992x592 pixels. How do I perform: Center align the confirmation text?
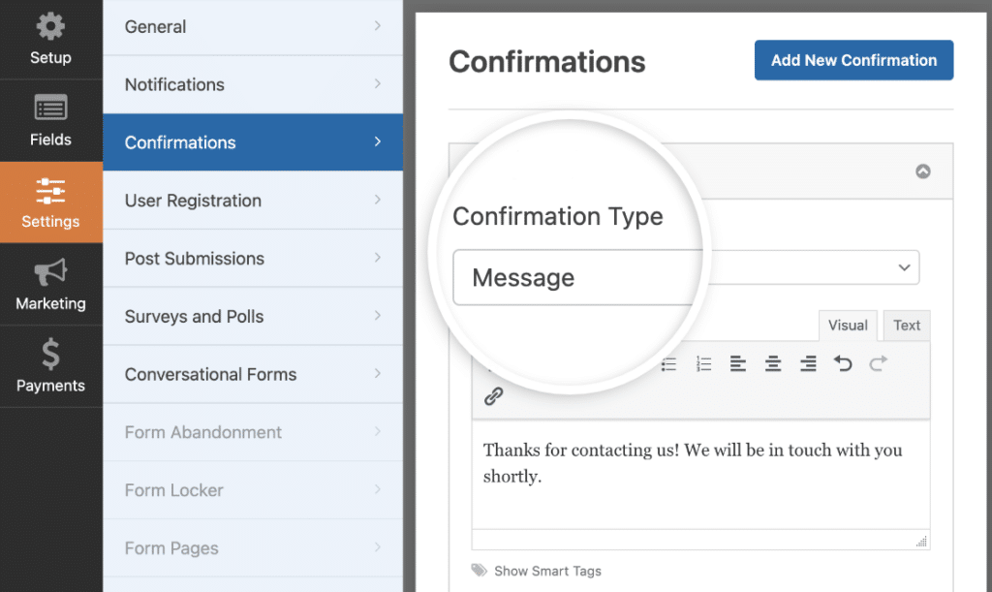click(x=772, y=363)
